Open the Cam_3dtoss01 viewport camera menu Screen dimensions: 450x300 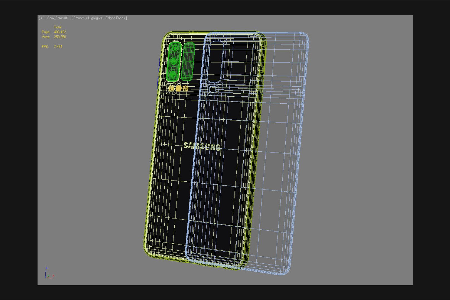pyautogui.click(x=58, y=18)
